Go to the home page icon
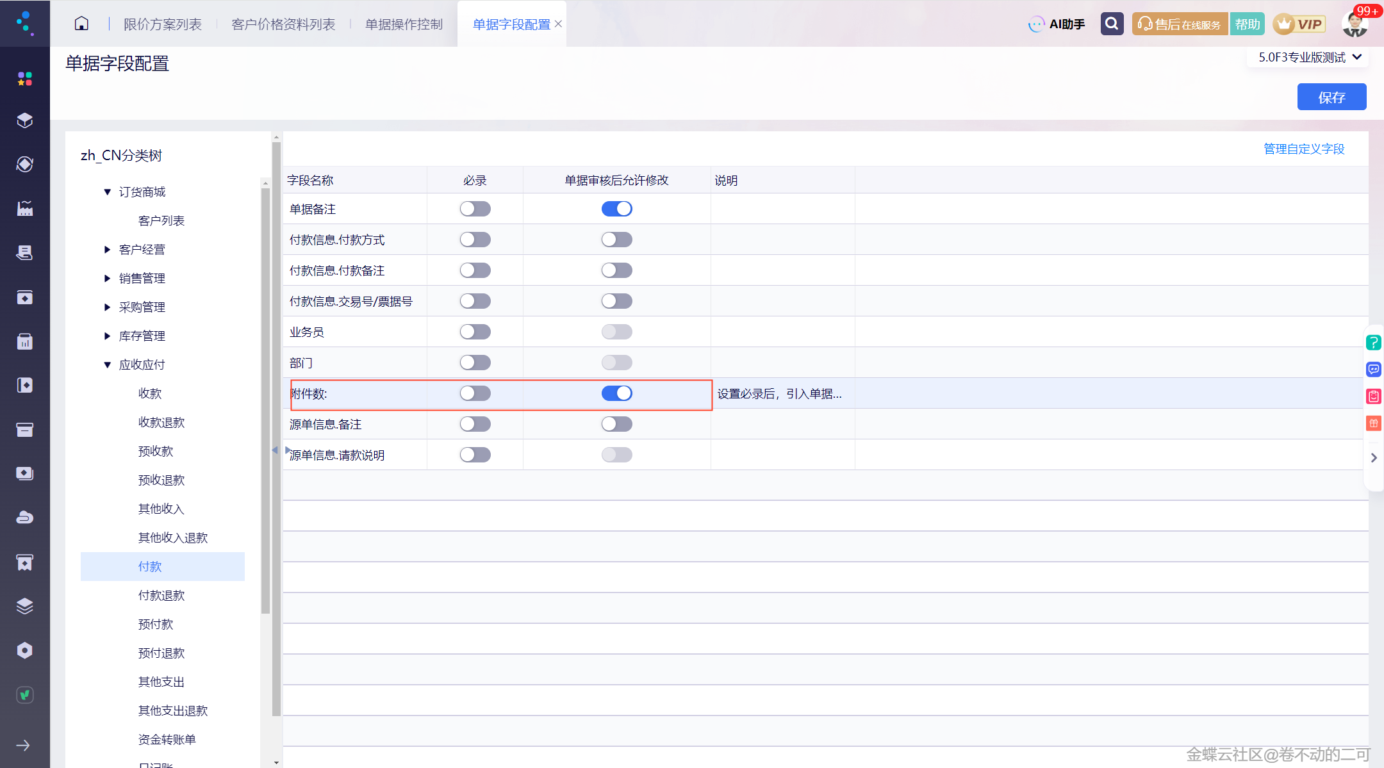The width and height of the screenshot is (1384, 768). [x=81, y=24]
